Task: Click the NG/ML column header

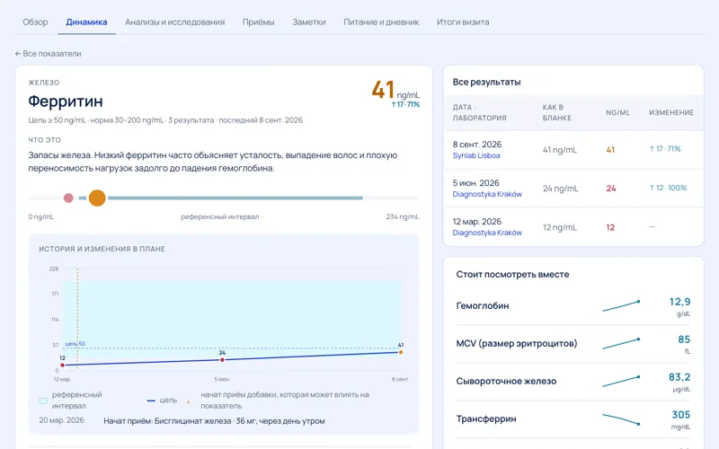Action: [x=617, y=112]
